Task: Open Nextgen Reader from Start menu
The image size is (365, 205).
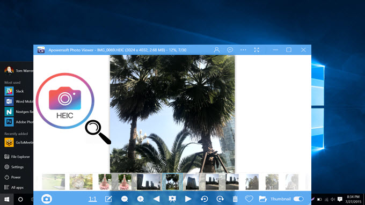Action: 19,112
